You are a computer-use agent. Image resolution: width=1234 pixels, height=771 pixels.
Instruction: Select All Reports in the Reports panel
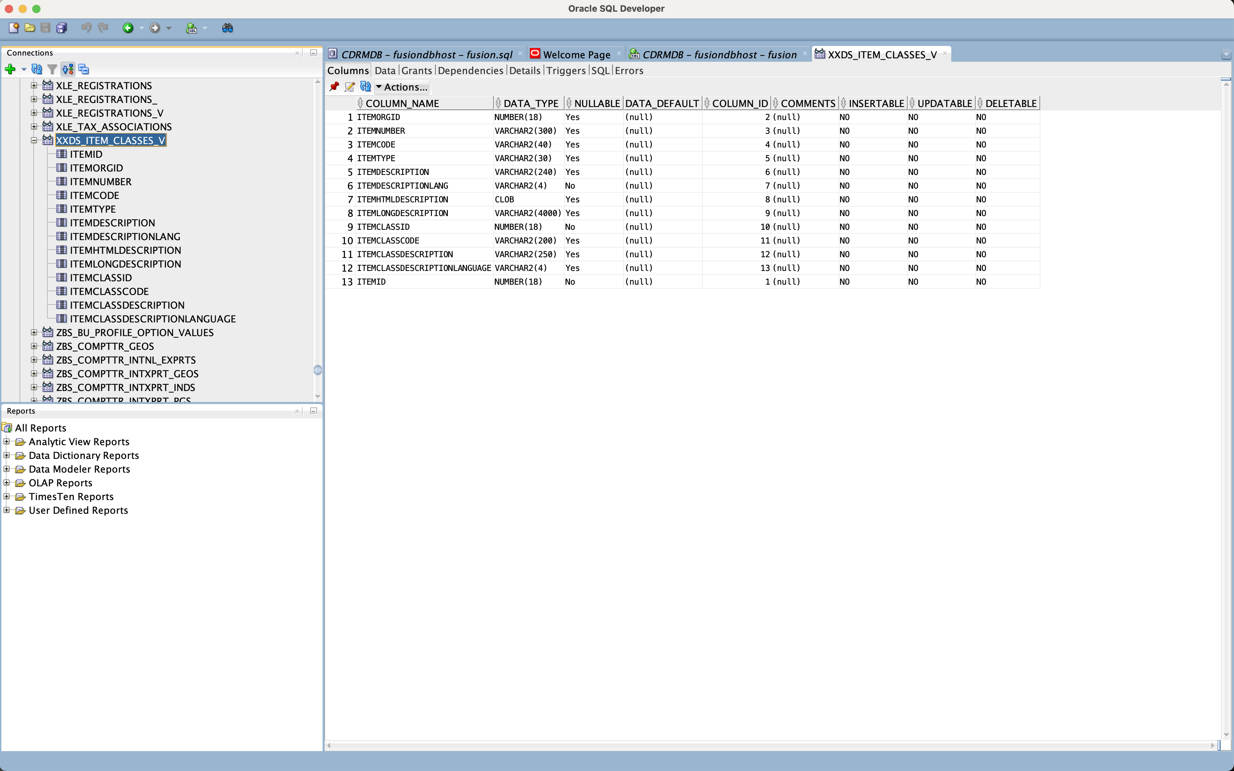[40, 427]
